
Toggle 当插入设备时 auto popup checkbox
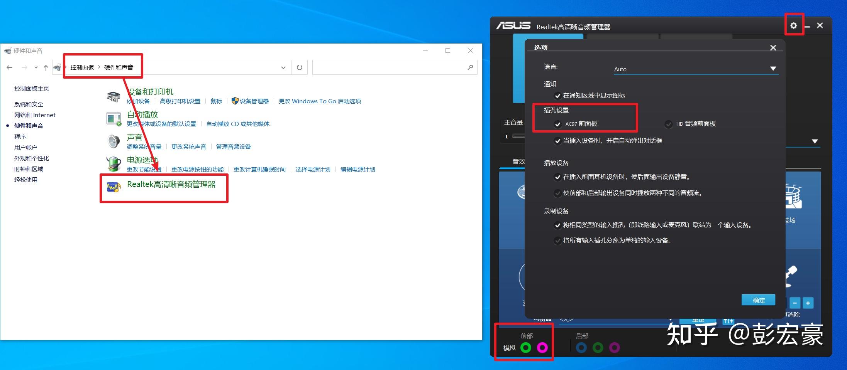[557, 141]
